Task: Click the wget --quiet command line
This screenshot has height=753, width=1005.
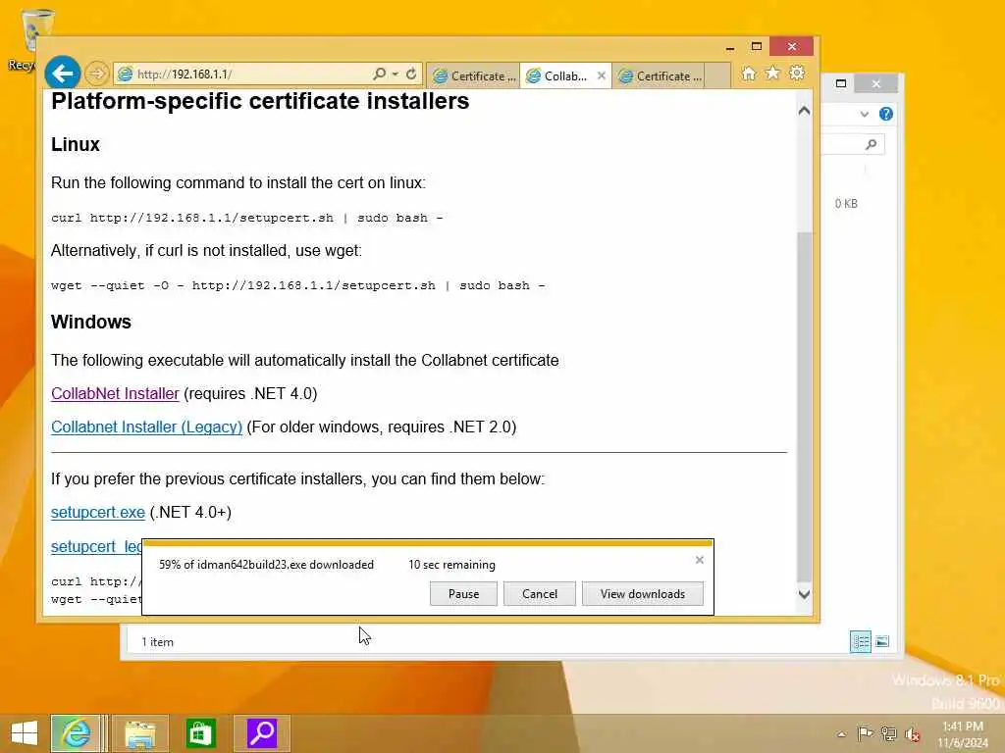Action: point(298,285)
